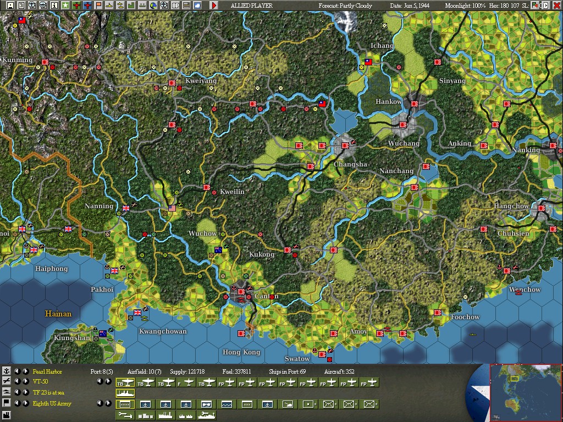Viewport: 563px width, 422px height.
Task: Click the ship task force list button
Action: (x=6, y=392)
